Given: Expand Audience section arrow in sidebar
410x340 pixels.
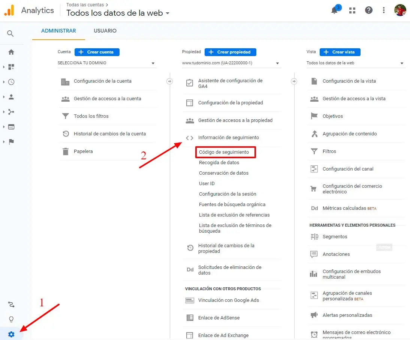Looking at the screenshot, I should [x=4, y=97].
